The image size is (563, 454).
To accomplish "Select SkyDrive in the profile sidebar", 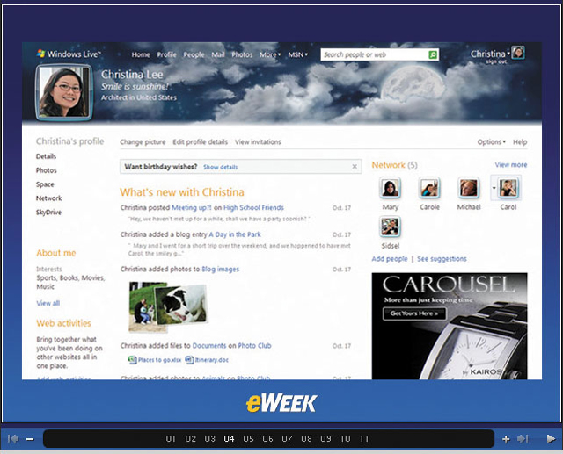I will pyautogui.click(x=49, y=213).
